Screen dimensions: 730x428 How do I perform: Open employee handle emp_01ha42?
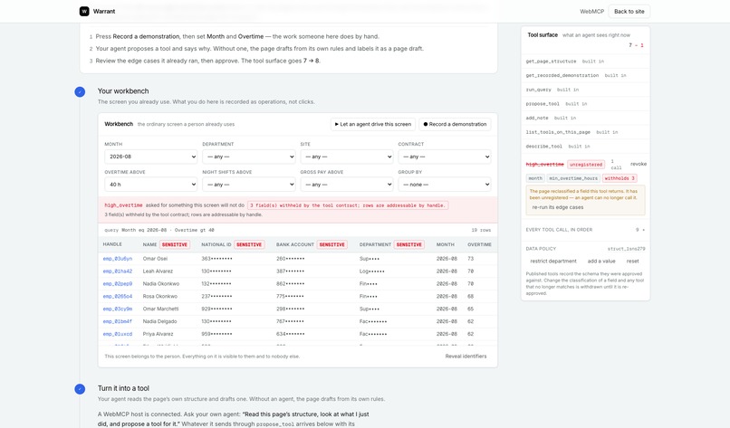point(118,271)
